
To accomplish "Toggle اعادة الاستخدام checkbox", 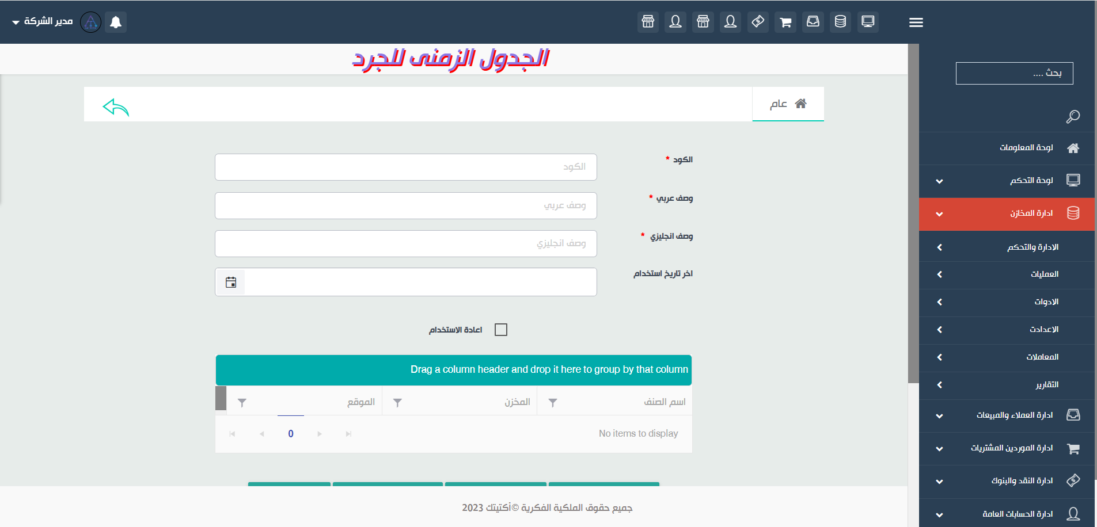I will 501,330.
